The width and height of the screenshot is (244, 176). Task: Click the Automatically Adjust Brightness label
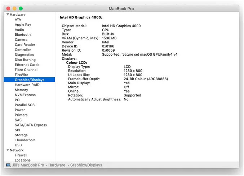pyautogui.click(x=95, y=99)
